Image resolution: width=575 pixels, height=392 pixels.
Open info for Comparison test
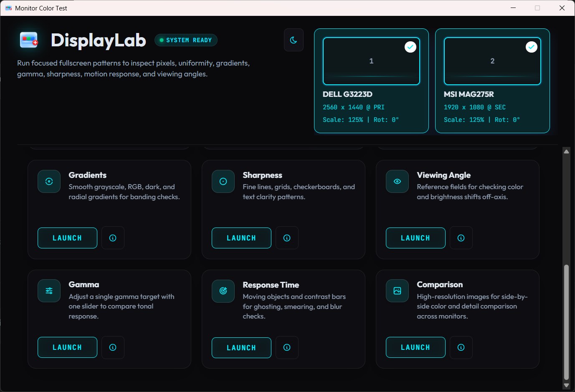(461, 347)
